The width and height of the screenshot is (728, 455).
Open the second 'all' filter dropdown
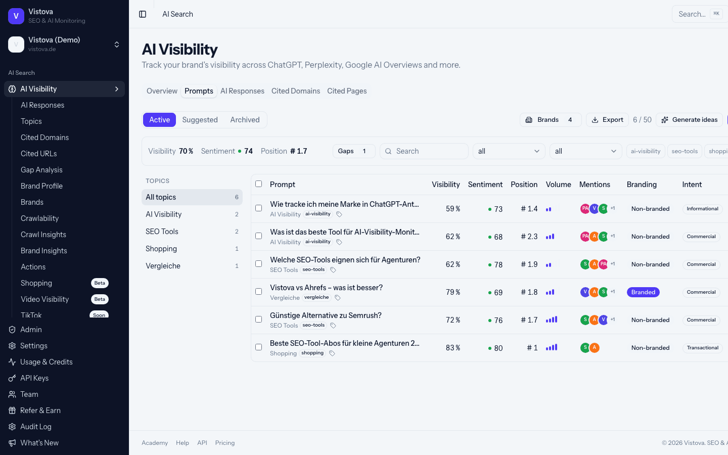(x=586, y=151)
